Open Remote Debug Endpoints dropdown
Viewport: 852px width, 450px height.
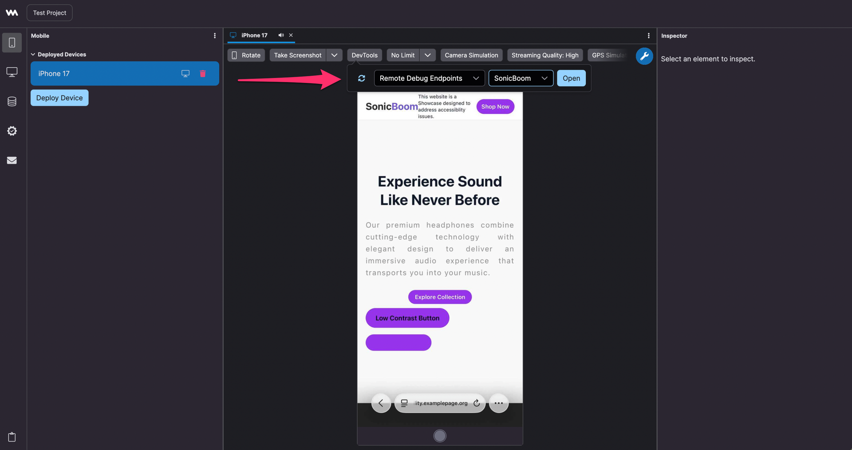click(x=429, y=78)
